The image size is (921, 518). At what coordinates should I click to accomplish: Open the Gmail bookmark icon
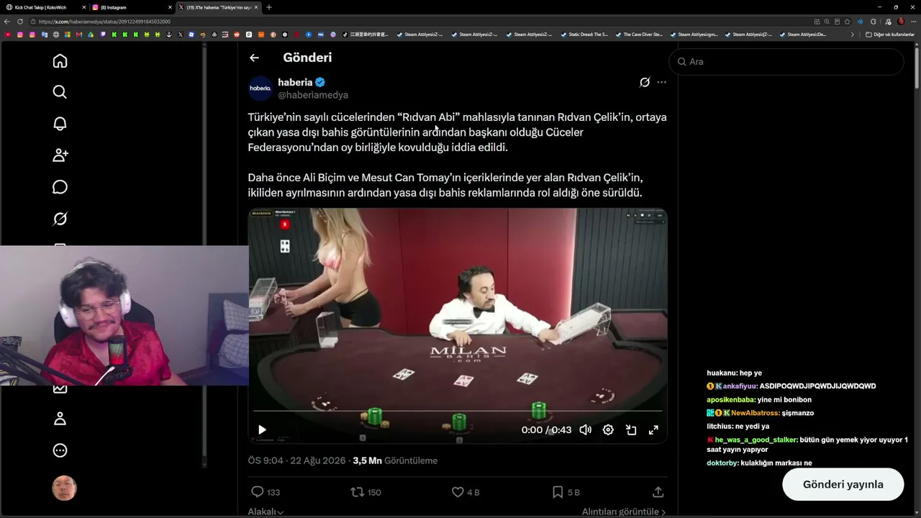(x=79, y=35)
